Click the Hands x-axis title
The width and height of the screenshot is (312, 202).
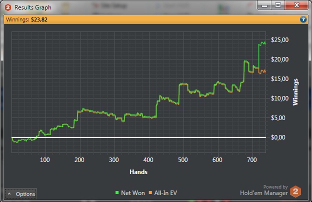point(138,171)
